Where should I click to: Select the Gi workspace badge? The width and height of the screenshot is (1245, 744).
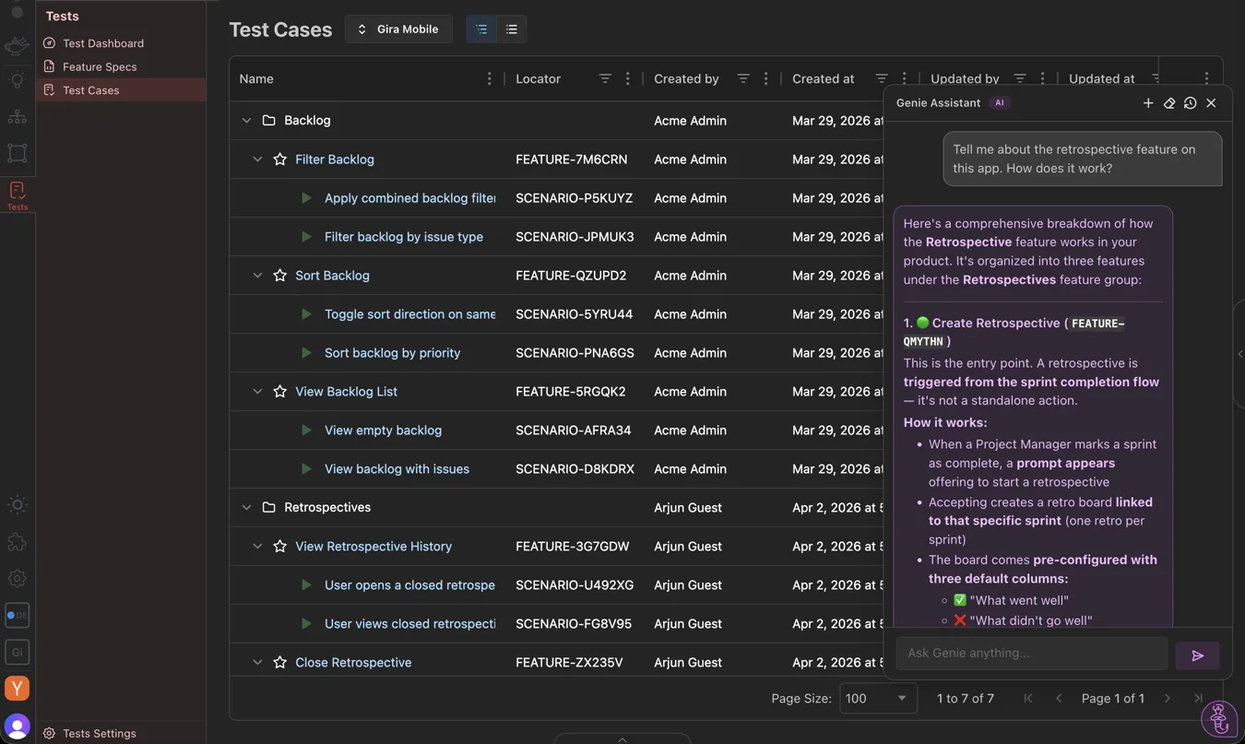tap(17, 652)
